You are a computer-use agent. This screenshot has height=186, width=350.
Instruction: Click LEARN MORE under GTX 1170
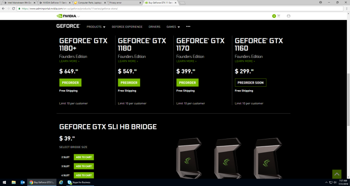click(x=186, y=61)
